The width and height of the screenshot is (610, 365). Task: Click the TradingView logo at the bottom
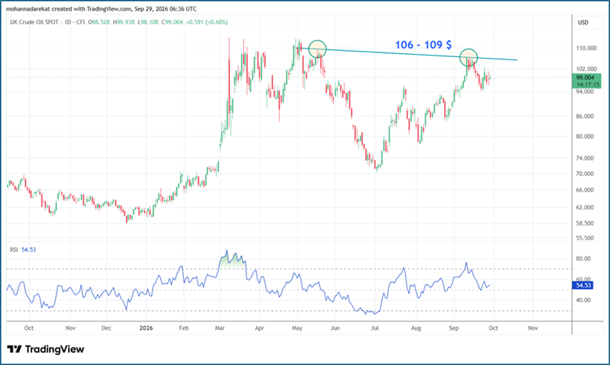click(45, 349)
